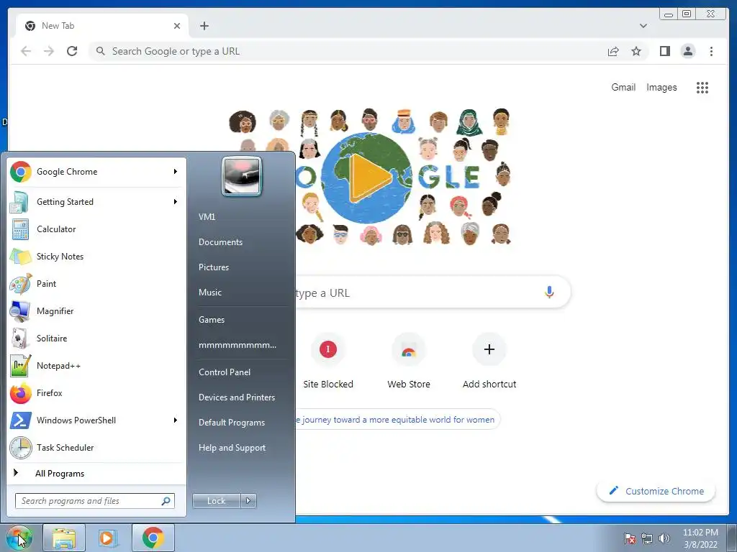Viewport: 737px width, 552px height.
Task: Open Help and Support
Action: point(232,448)
